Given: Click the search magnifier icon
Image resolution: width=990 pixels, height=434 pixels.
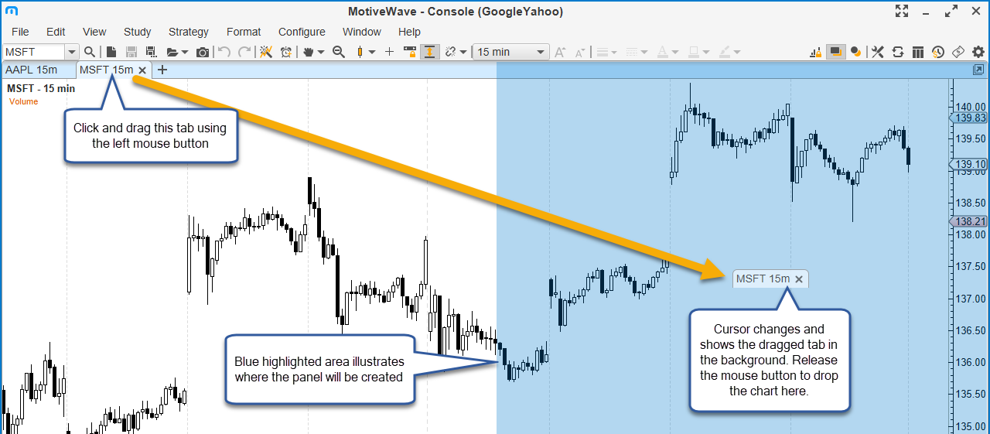Looking at the screenshot, I should click(x=90, y=52).
